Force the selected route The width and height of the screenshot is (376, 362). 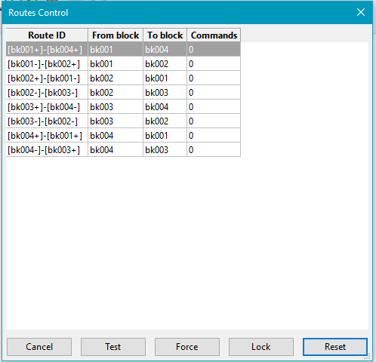pyautogui.click(x=187, y=347)
